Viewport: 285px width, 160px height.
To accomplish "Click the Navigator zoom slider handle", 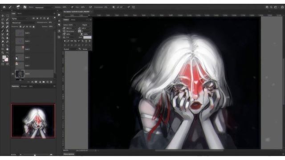I will pos(35,155).
